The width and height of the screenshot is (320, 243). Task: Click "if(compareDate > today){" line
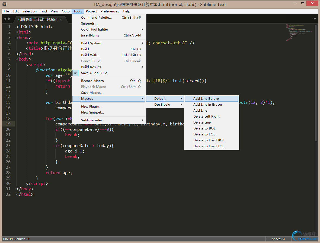(x=85, y=146)
